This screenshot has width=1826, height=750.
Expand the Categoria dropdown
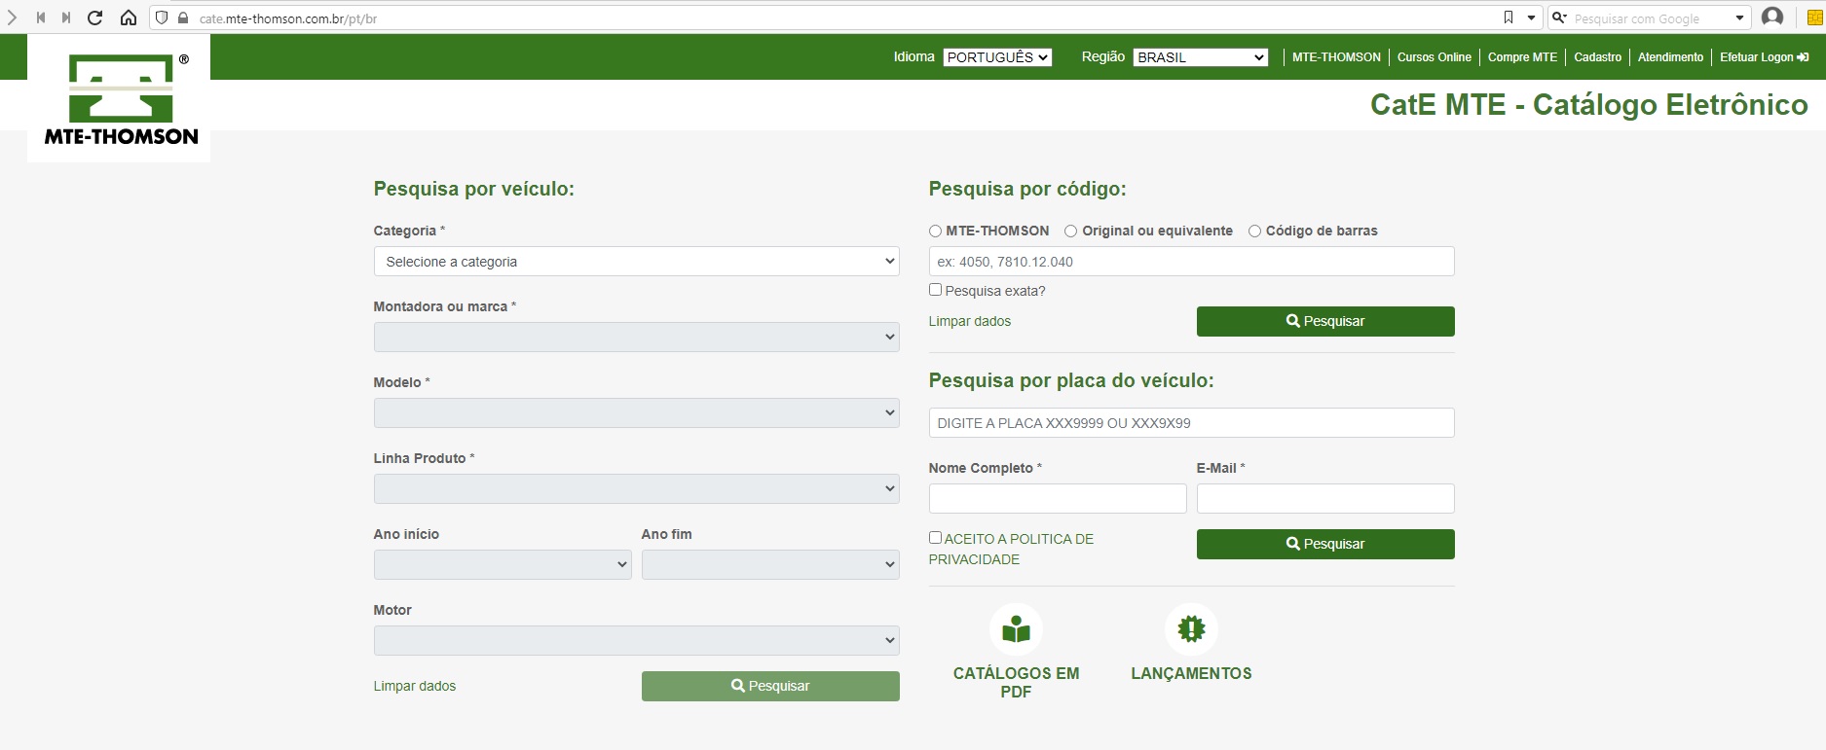(636, 262)
